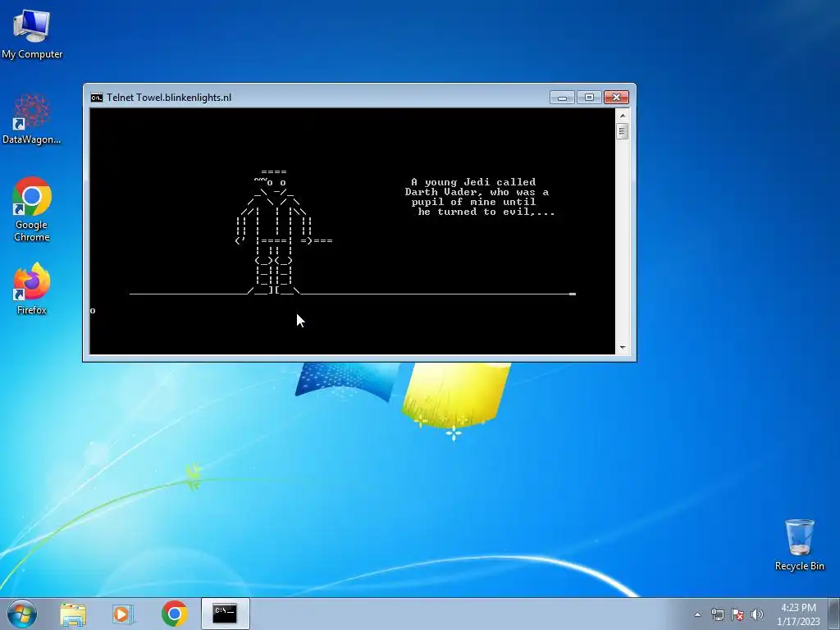The width and height of the screenshot is (840, 630).
Task: Show hidden system tray icons arrow
Action: click(697, 614)
